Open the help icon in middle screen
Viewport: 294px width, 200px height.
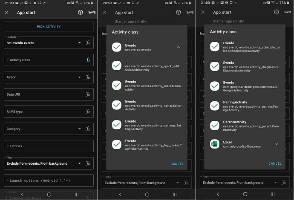179,12
